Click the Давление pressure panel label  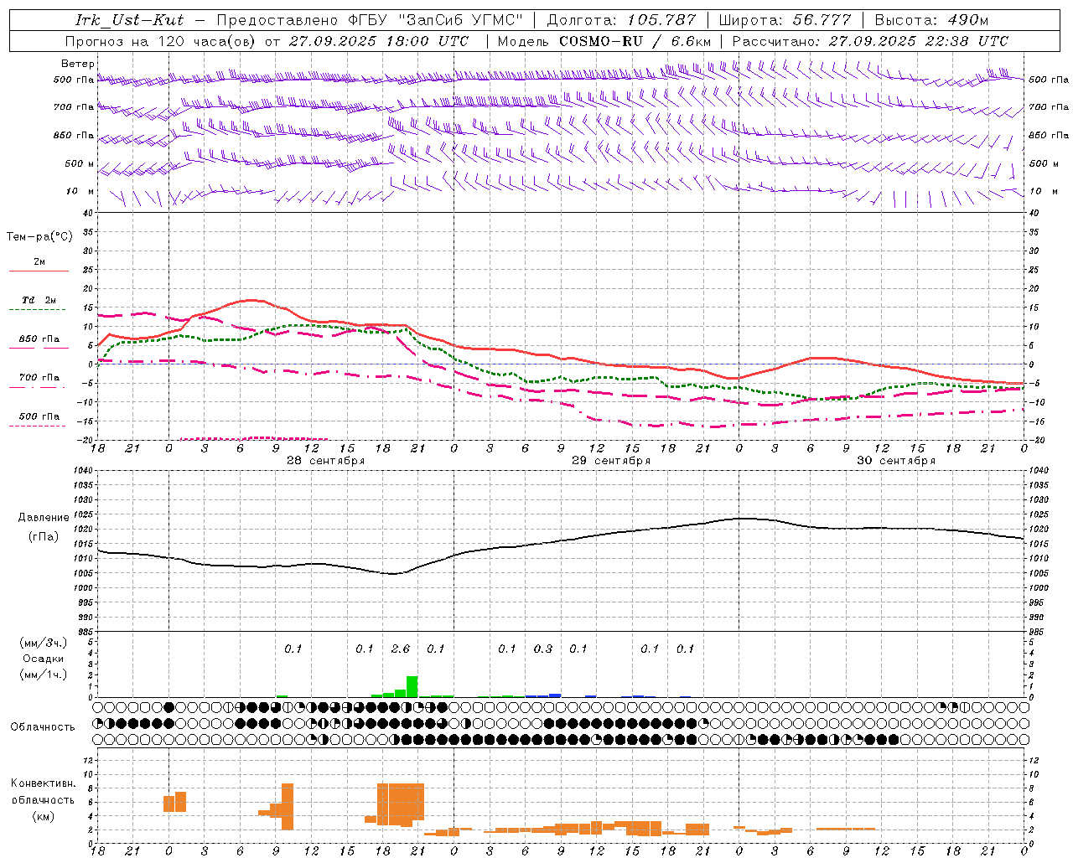point(44,518)
